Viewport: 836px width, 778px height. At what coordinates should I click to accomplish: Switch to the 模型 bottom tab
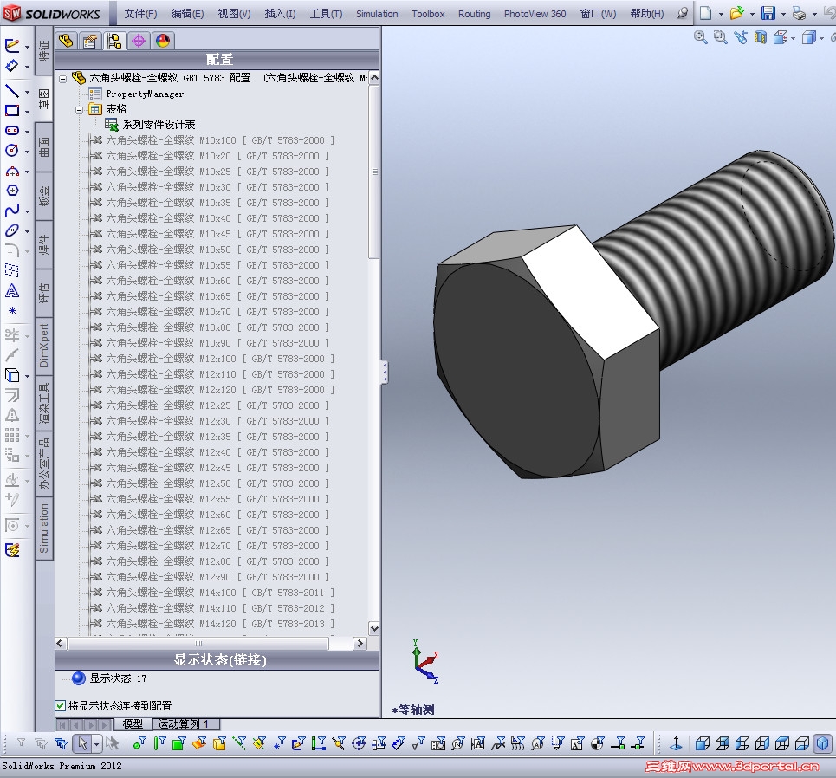pyautogui.click(x=133, y=724)
